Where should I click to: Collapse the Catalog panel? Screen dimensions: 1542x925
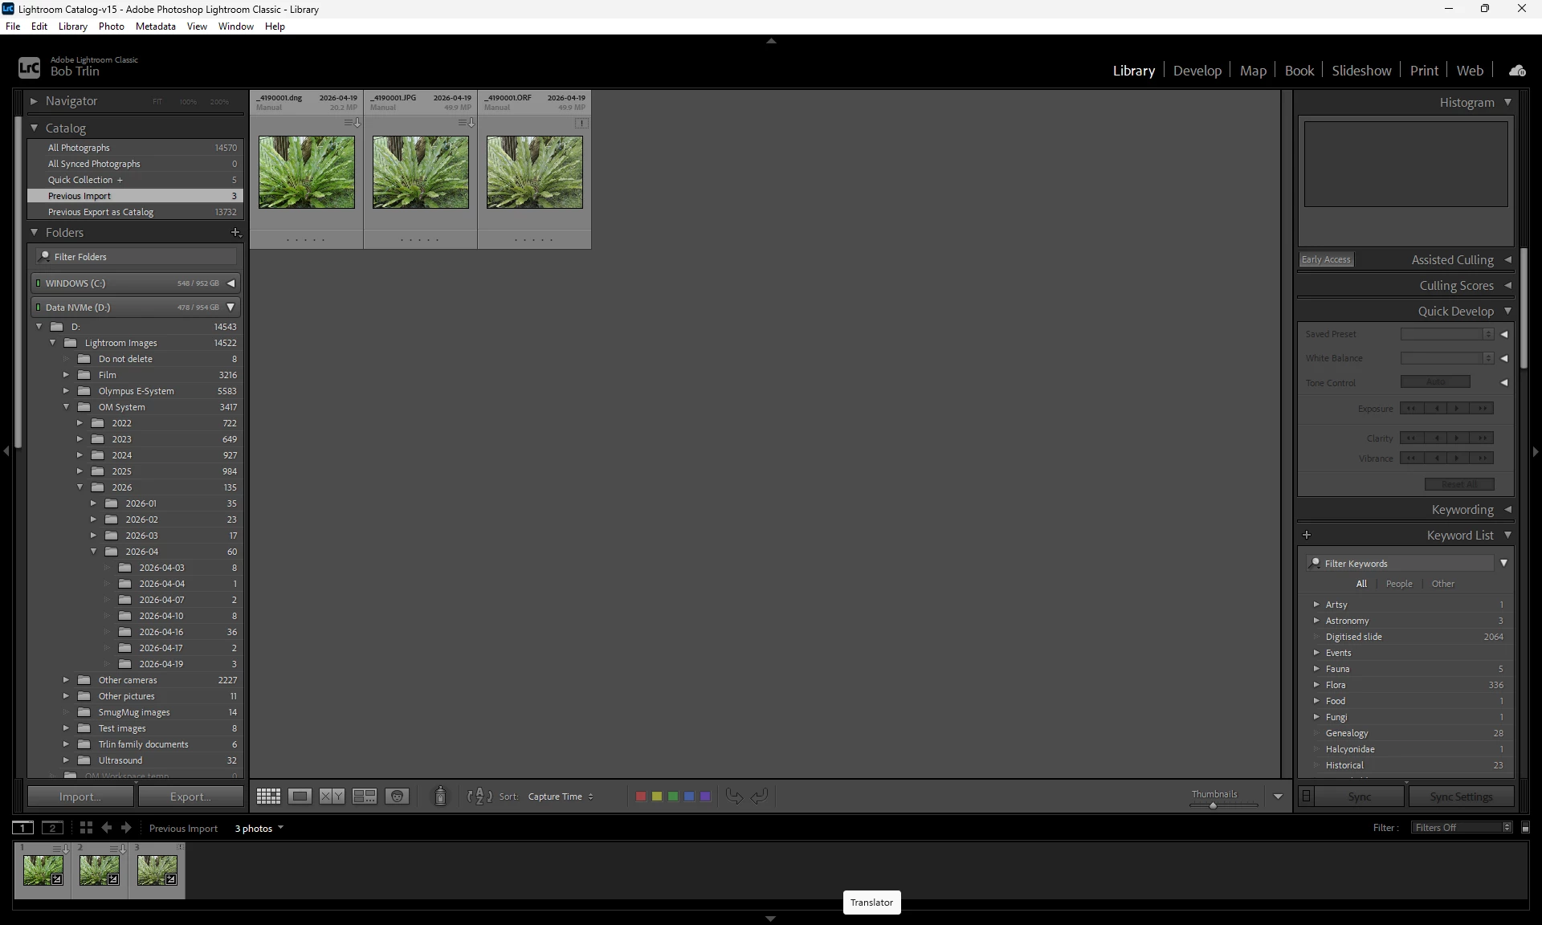35,128
